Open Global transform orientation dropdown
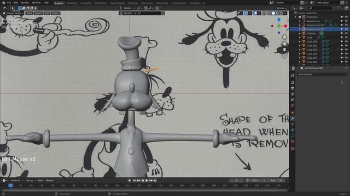This screenshot has width=350, height=196. click(127, 8)
